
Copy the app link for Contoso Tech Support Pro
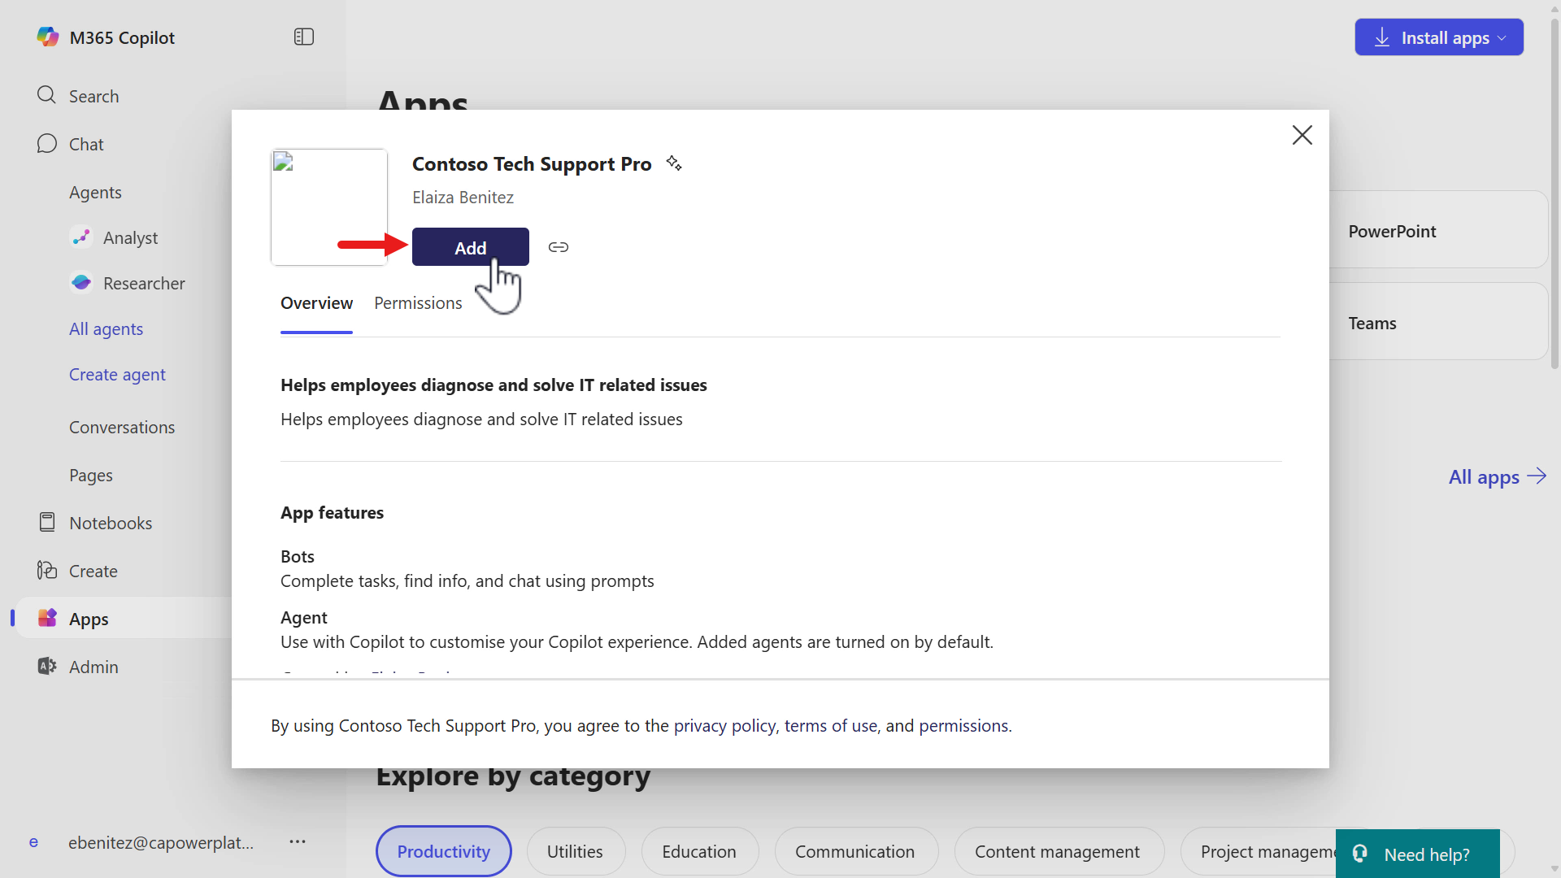pyautogui.click(x=558, y=246)
